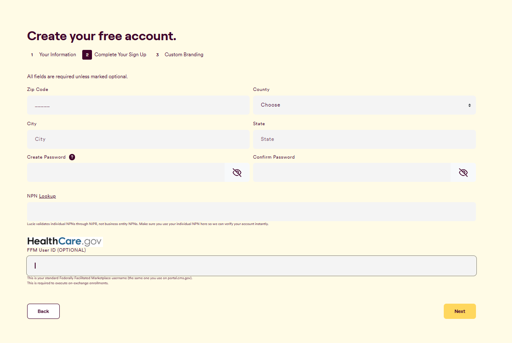The width and height of the screenshot is (512, 343).
Task: Focus the NPN number input field
Action: pyautogui.click(x=251, y=211)
